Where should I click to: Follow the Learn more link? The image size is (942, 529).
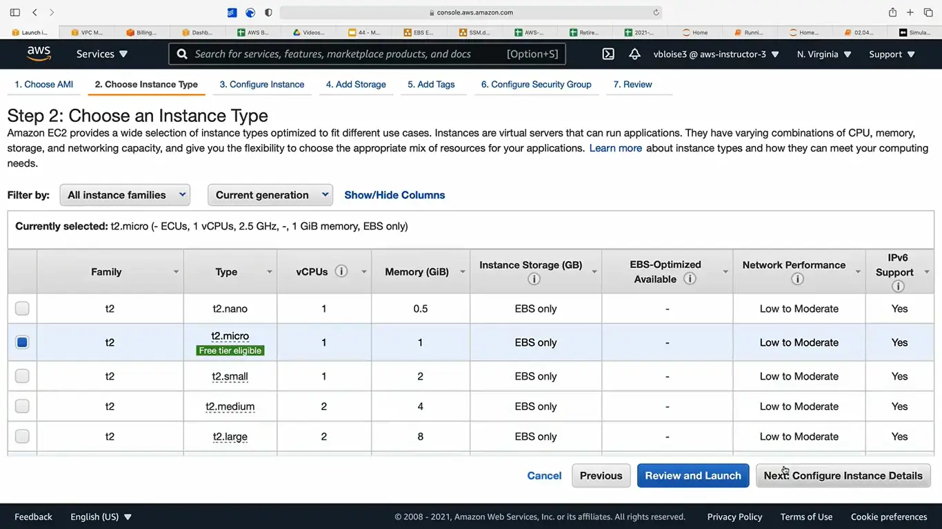(x=616, y=148)
